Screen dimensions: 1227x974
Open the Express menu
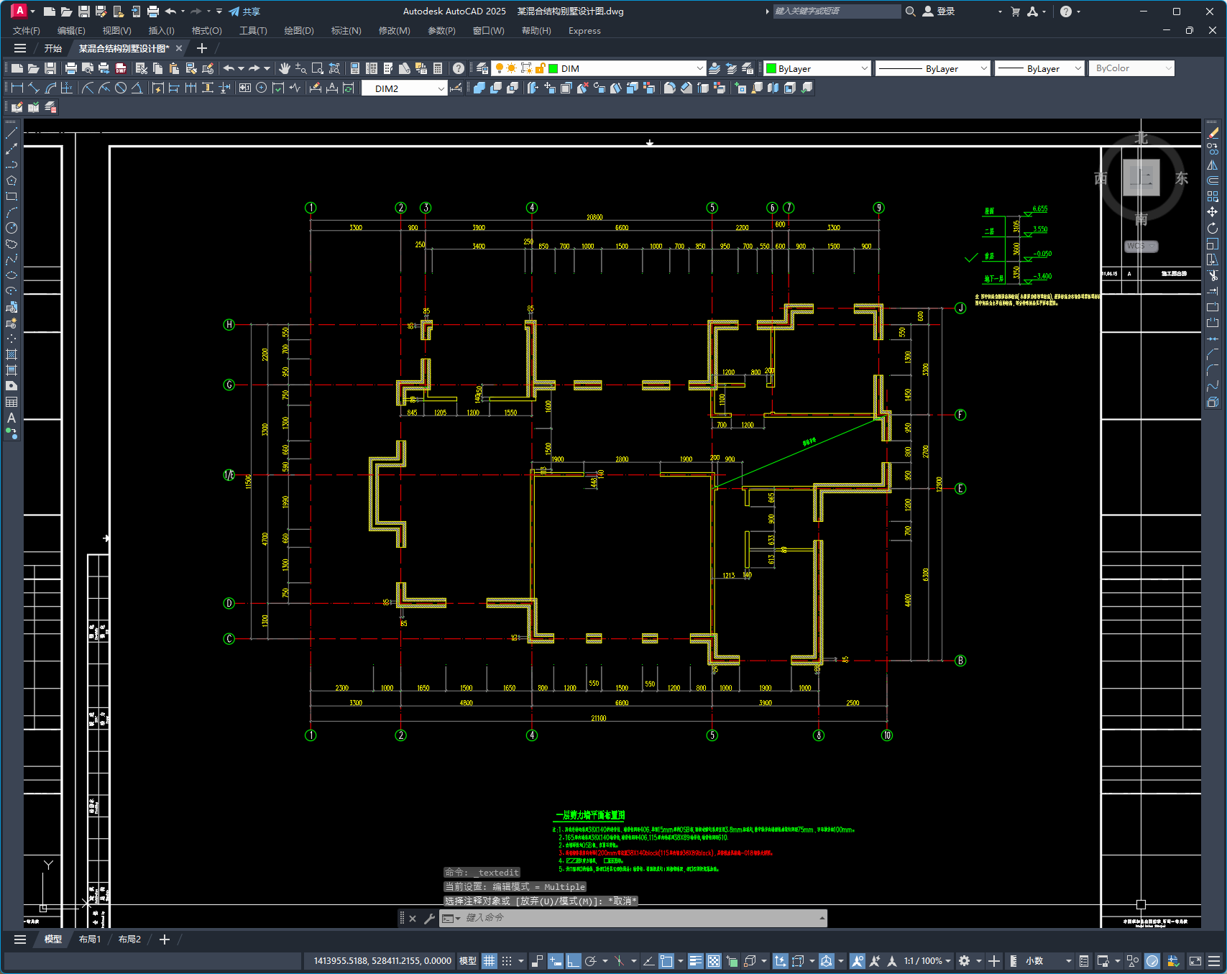pos(584,31)
